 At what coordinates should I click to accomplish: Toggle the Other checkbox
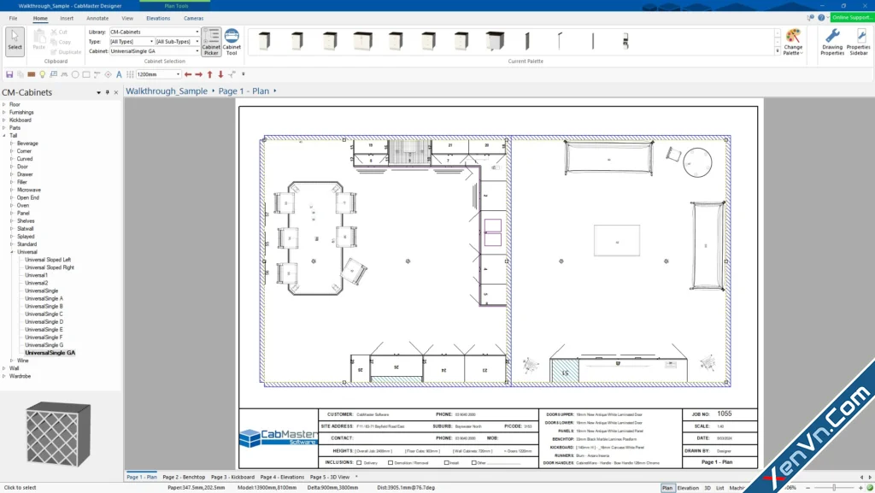coord(473,462)
